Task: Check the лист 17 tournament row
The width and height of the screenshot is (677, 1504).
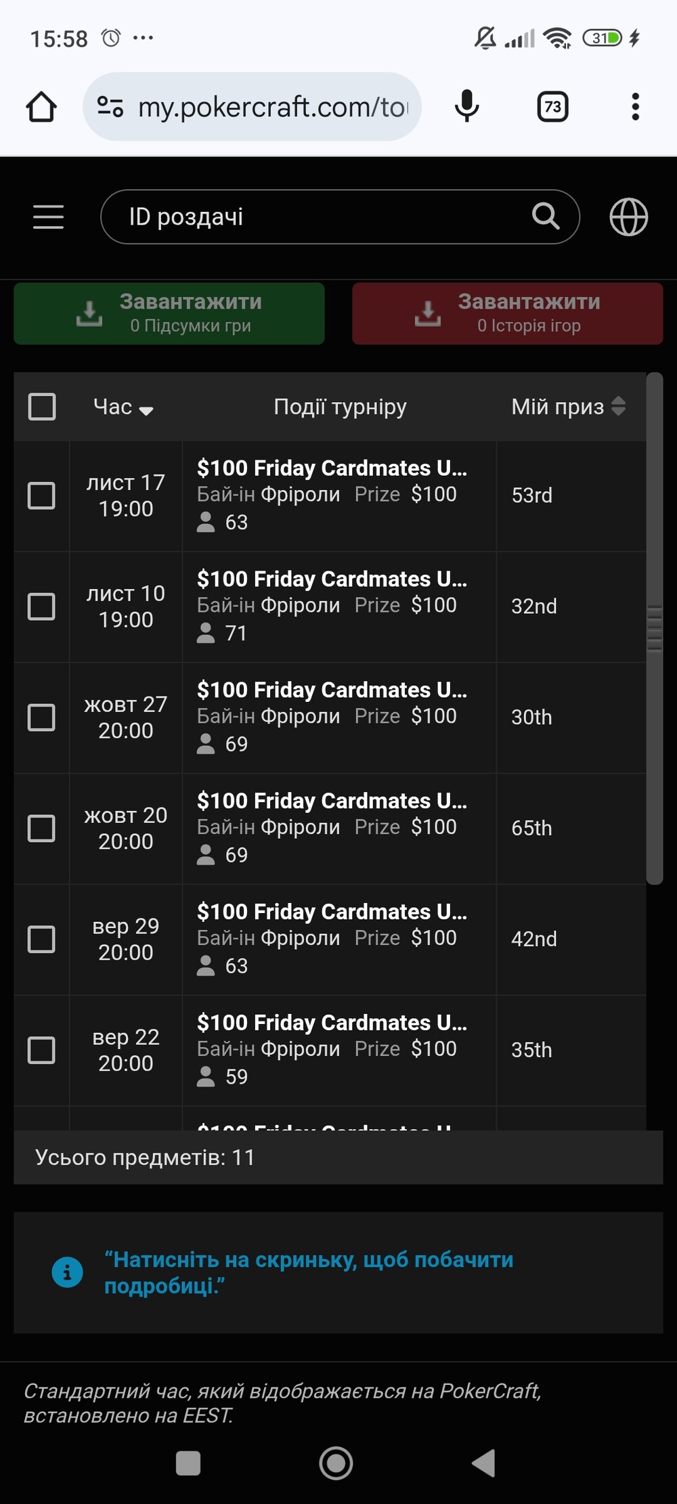Action: coord(41,495)
